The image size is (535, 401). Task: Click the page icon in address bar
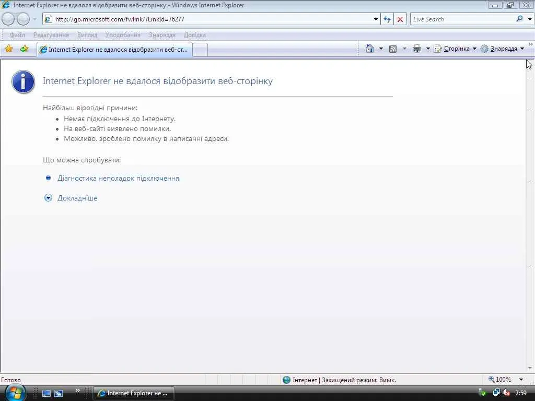[48, 19]
